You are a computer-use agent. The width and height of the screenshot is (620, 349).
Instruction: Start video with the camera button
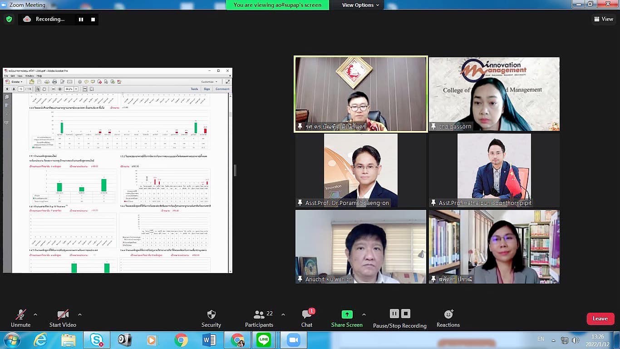click(63, 314)
